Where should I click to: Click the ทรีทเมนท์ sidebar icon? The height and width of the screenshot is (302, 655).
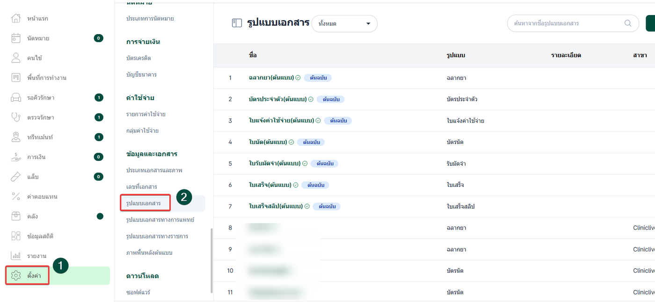(x=16, y=137)
